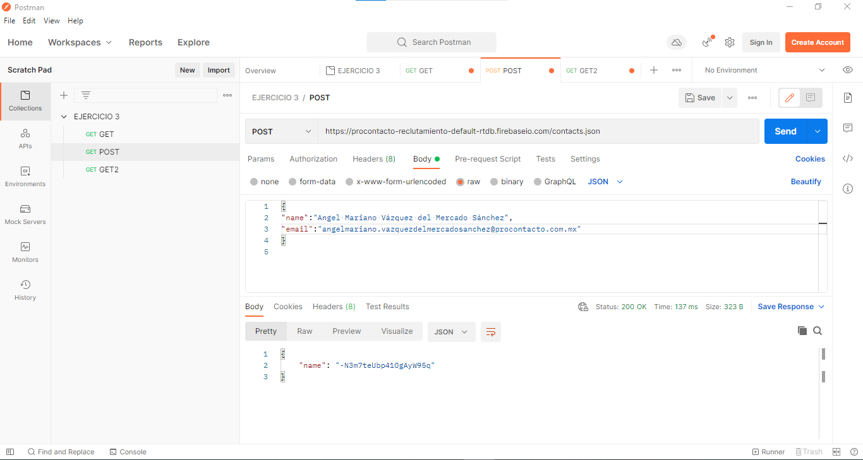
Task: Collapse the EJERCICIO 3 collection
Action: point(64,116)
